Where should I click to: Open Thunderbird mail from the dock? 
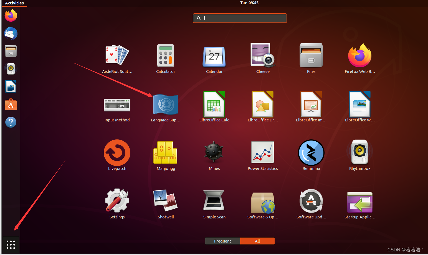(x=11, y=33)
